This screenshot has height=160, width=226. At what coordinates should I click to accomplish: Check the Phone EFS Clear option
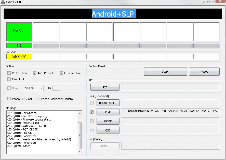point(9,99)
